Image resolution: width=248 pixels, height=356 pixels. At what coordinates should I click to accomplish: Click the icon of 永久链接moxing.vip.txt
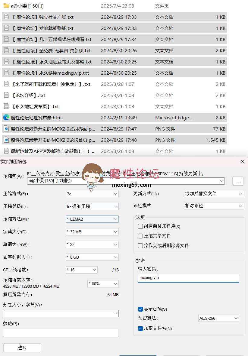pos(6,73)
